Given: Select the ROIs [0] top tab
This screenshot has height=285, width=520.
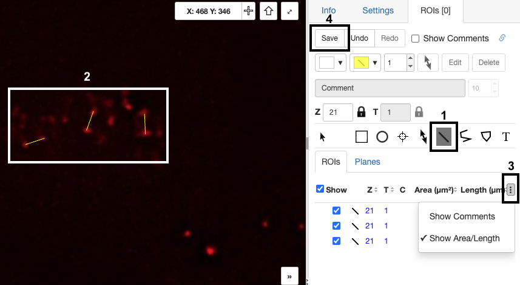Looking at the screenshot, I should (435, 11).
